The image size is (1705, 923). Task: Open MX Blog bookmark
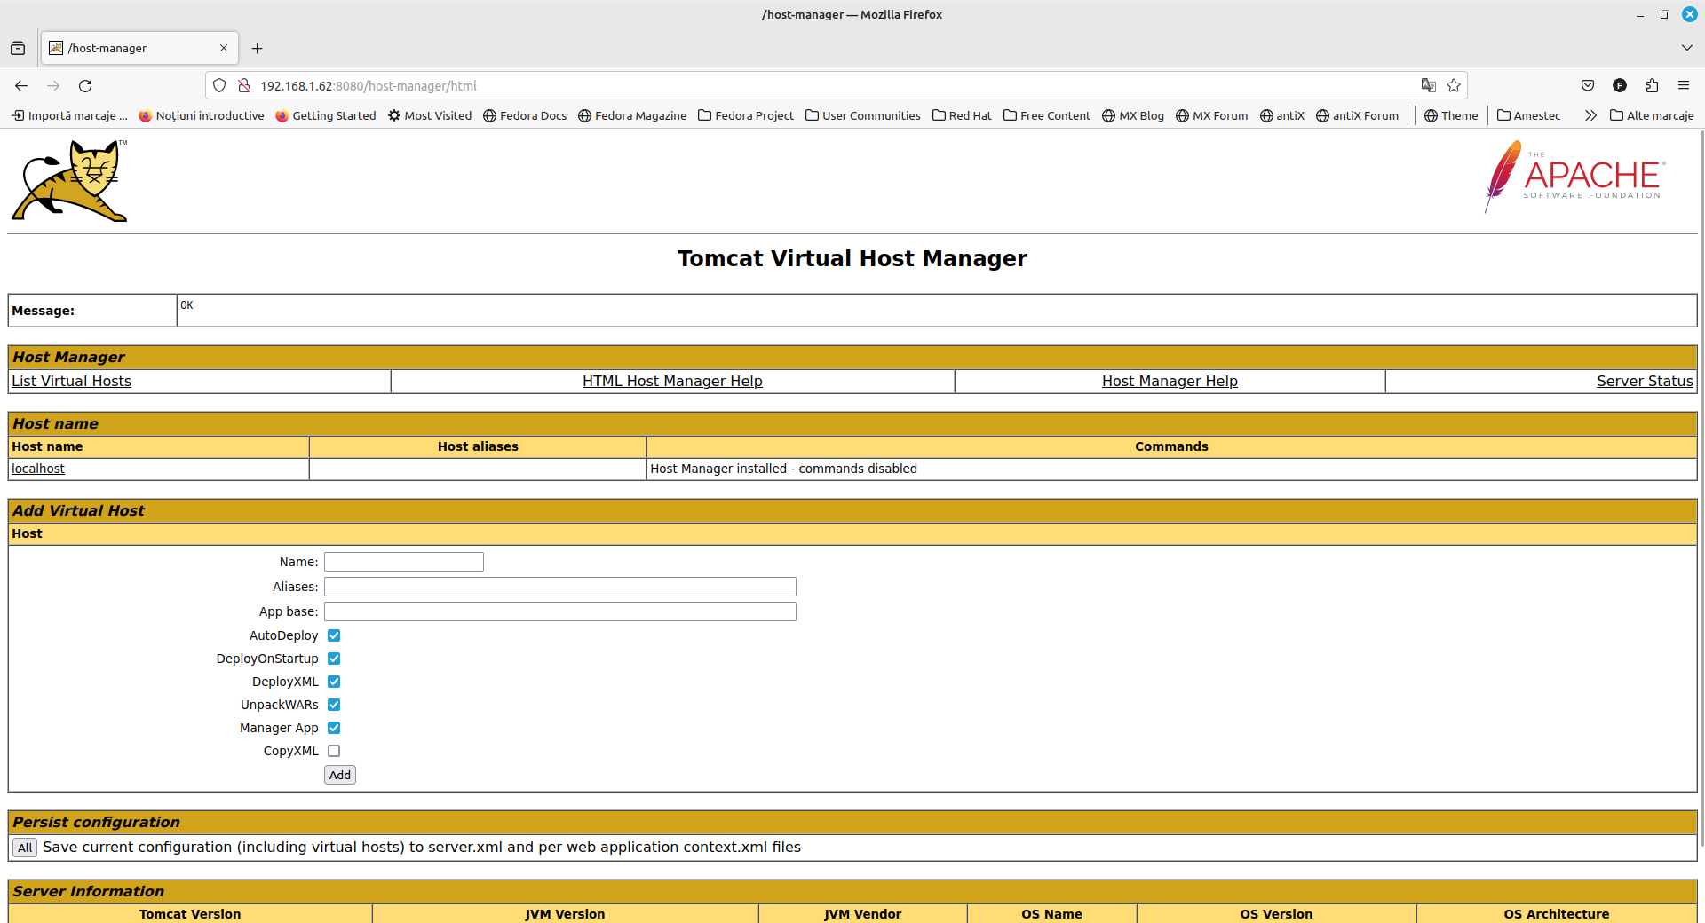pos(1133,115)
